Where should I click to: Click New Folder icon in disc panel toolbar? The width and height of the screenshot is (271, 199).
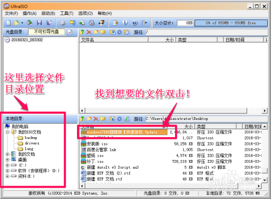[96, 32]
